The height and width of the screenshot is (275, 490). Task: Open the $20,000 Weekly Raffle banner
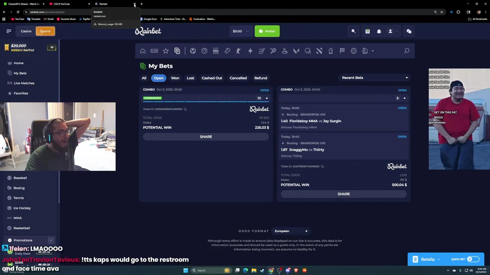pos(30,48)
